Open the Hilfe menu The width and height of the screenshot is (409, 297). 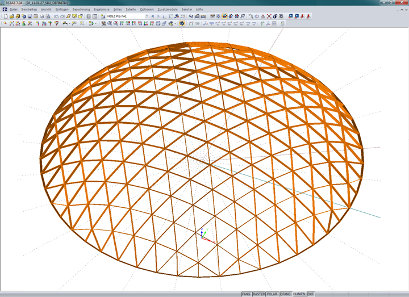point(199,10)
